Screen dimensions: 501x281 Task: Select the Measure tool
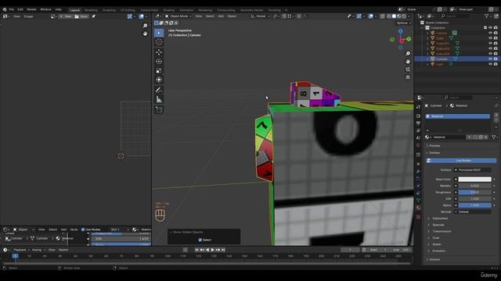[x=159, y=100]
